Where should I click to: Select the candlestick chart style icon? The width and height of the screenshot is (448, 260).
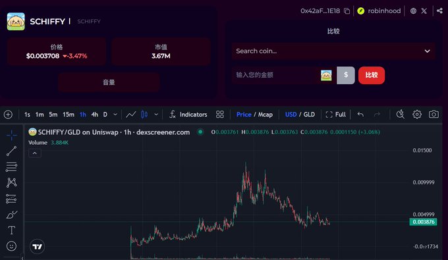coord(144,115)
